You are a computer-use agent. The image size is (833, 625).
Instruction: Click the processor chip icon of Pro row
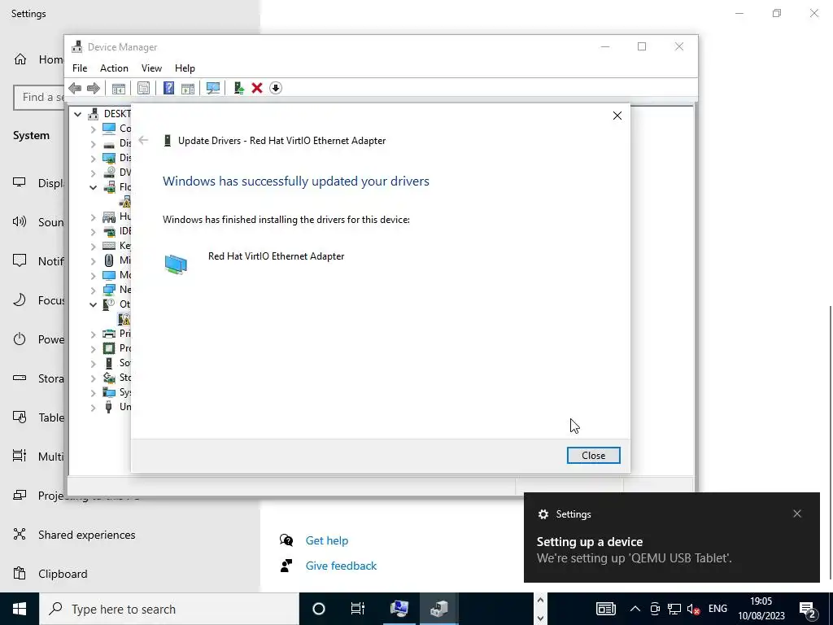[109, 348]
